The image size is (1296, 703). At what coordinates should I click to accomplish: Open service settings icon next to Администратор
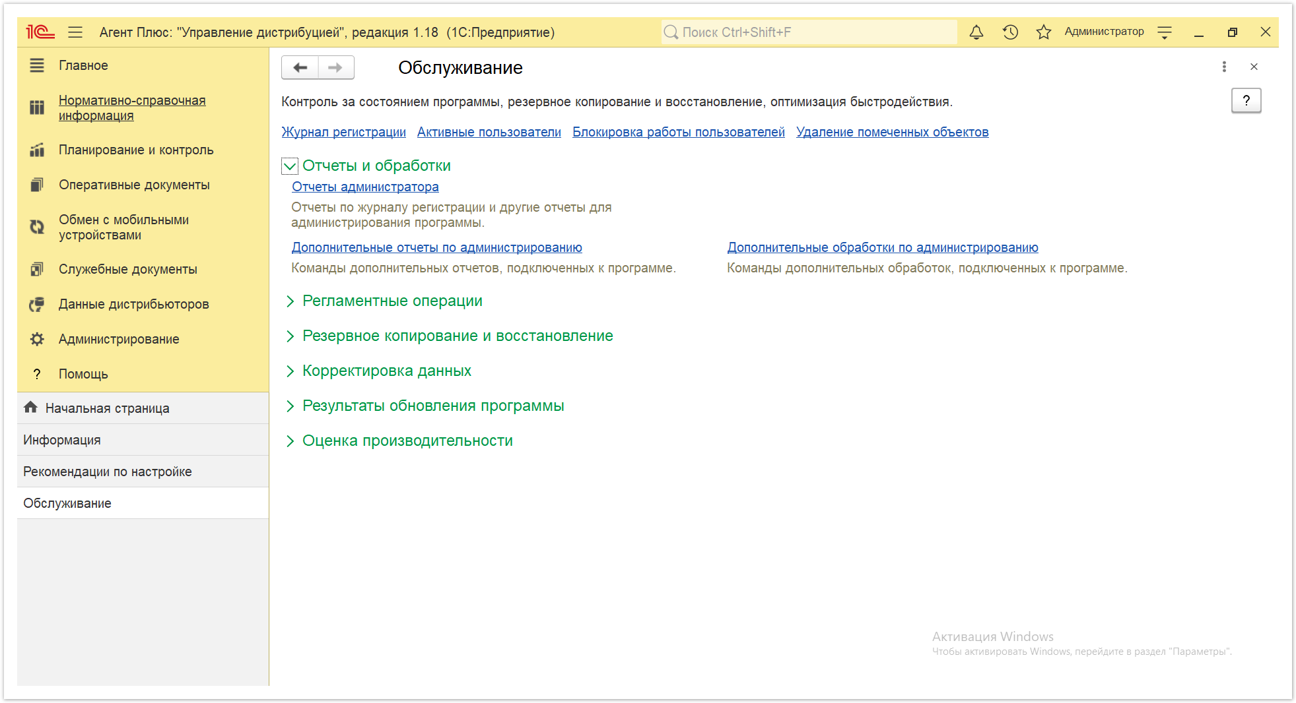[x=1165, y=32]
